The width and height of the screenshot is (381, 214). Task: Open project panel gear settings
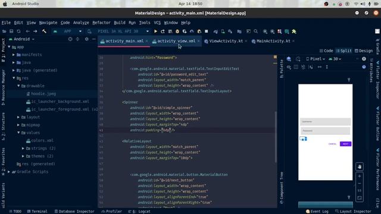point(87,39)
